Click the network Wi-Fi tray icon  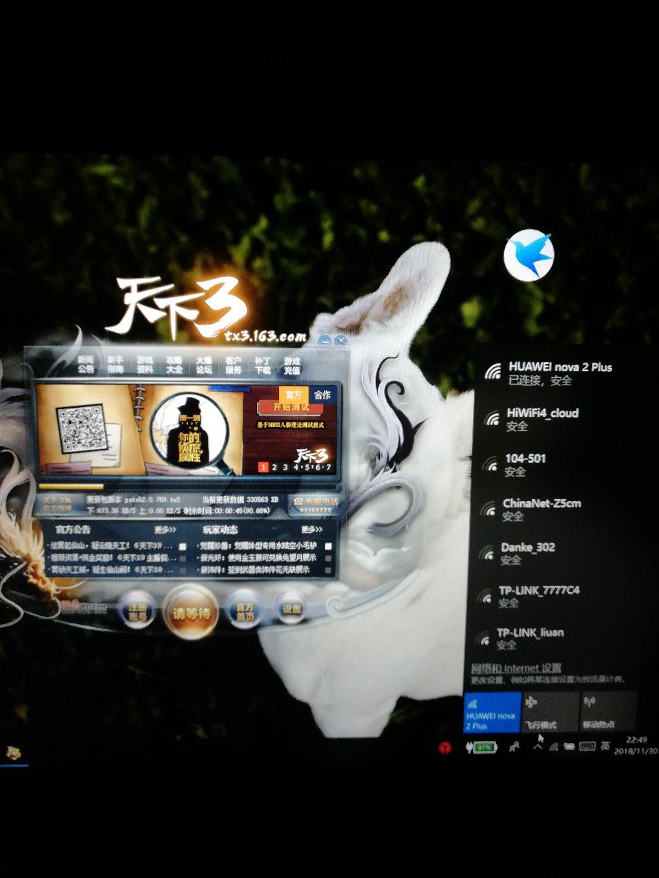(x=553, y=746)
